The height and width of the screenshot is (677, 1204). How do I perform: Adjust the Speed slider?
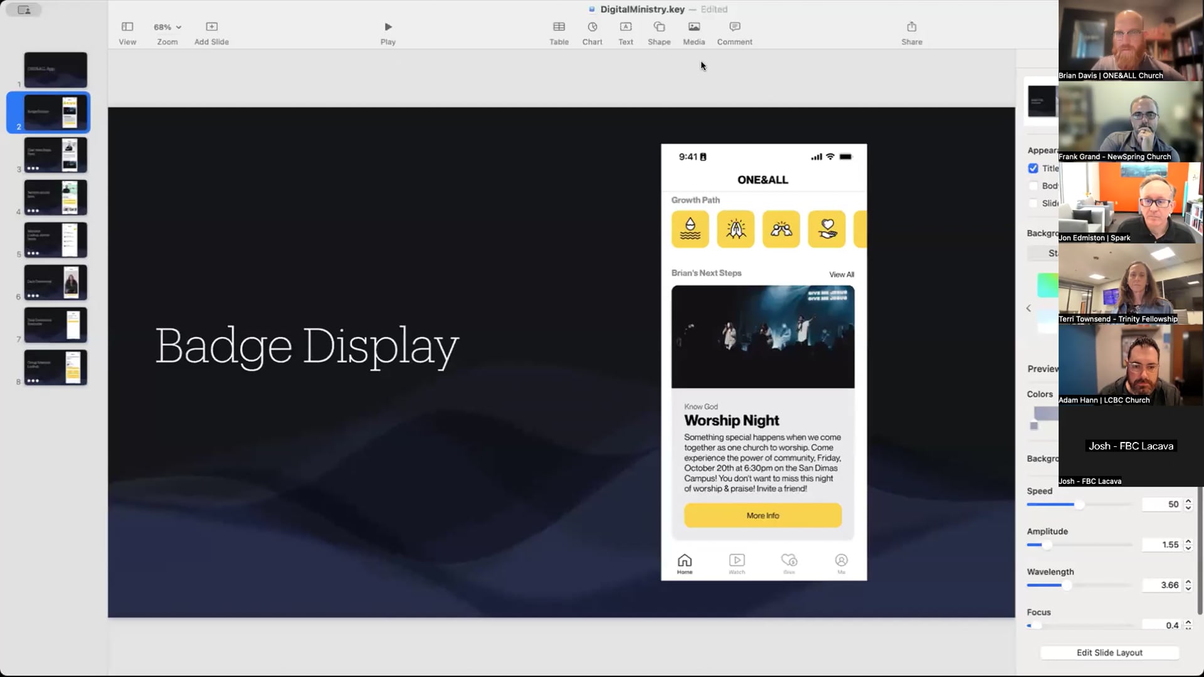(x=1079, y=505)
